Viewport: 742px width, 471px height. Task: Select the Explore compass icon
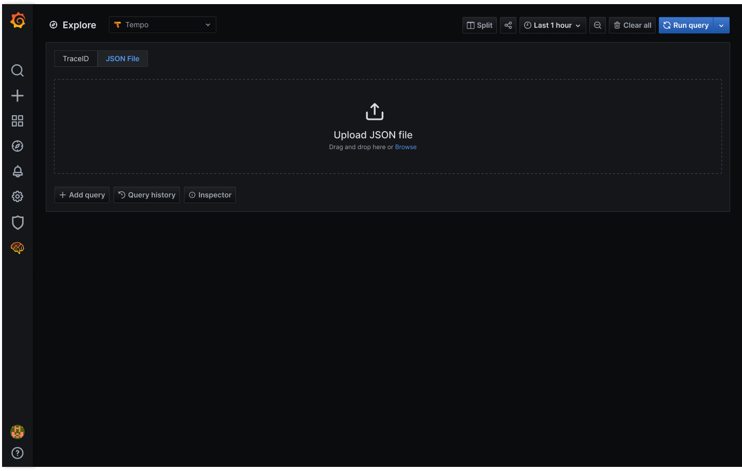(17, 146)
